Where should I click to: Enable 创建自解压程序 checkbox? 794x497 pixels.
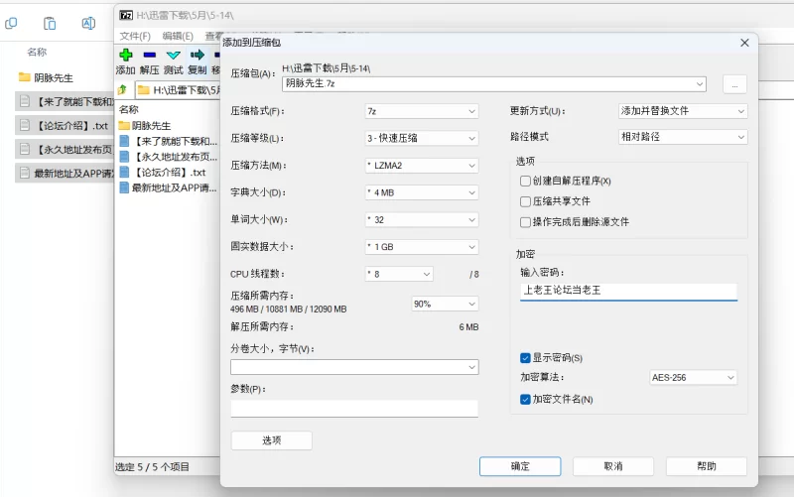(x=525, y=182)
